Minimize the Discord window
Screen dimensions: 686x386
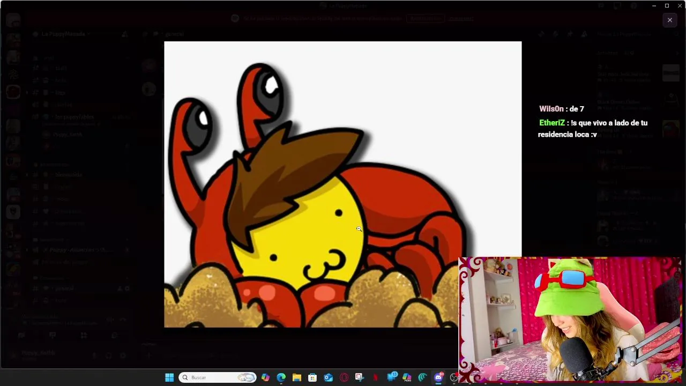coord(654,5)
